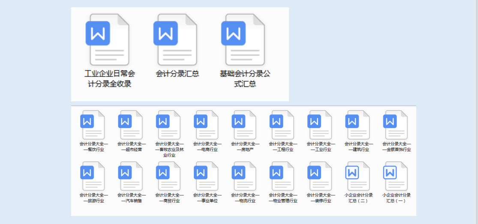This screenshot has width=478, height=224.
Task: Select the 超市经营 document icon
Action: (130, 125)
